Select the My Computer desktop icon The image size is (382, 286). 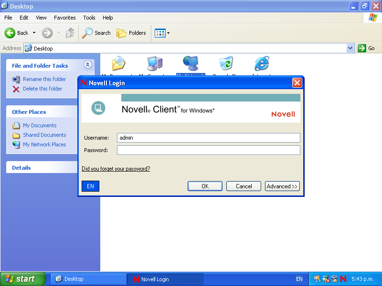point(154,63)
